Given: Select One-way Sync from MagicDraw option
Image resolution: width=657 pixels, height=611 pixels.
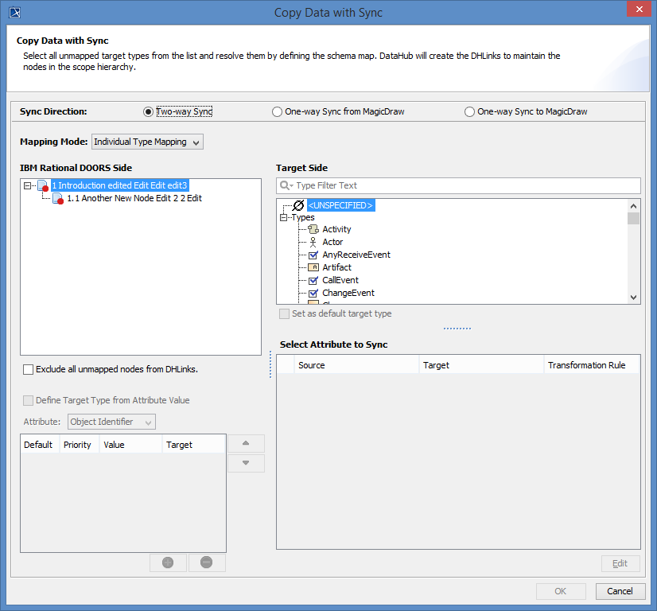Looking at the screenshot, I should pos(277,112).
